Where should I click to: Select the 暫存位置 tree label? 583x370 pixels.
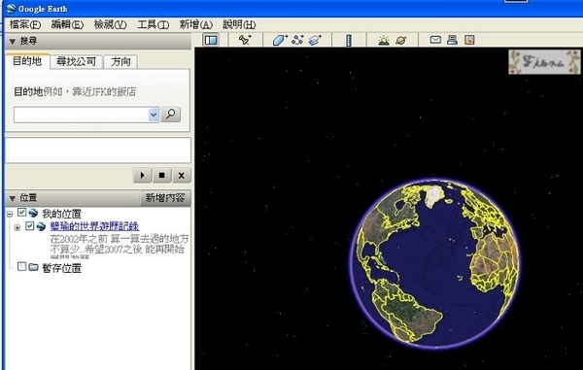(62, 267)
